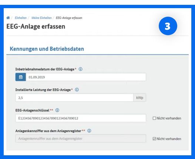Image resolution: width=195 pixels, height=159 pixels.
Task: Show info for Anlagenkennziffer aus dem Anlagenregister
Action: point(89,131)
